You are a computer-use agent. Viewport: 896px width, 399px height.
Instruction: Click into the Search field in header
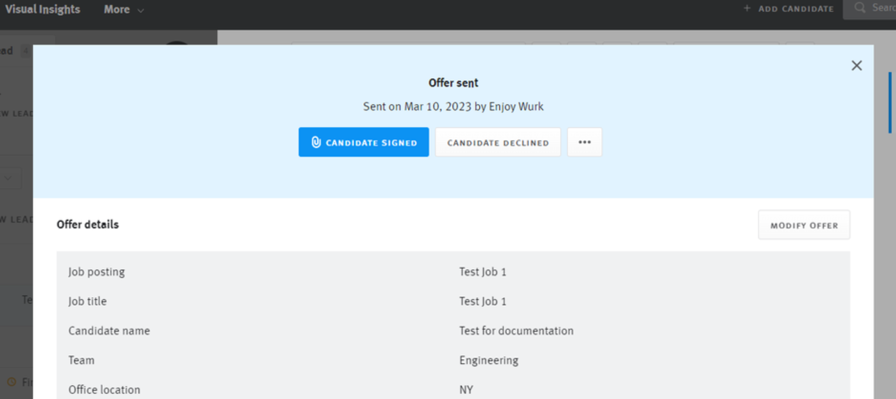click(x=882, y=8)
